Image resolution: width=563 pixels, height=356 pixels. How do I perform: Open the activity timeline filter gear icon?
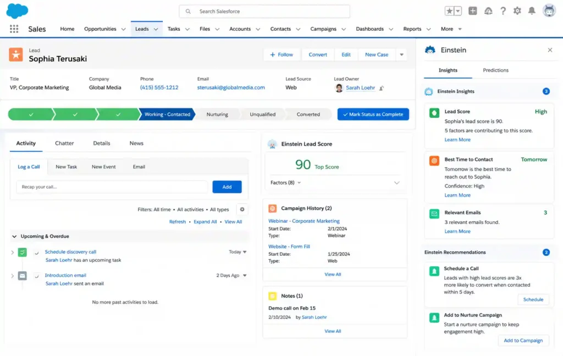click(x=242, y=210)
